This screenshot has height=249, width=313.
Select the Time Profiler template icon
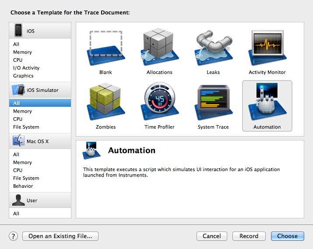(159, 101)
